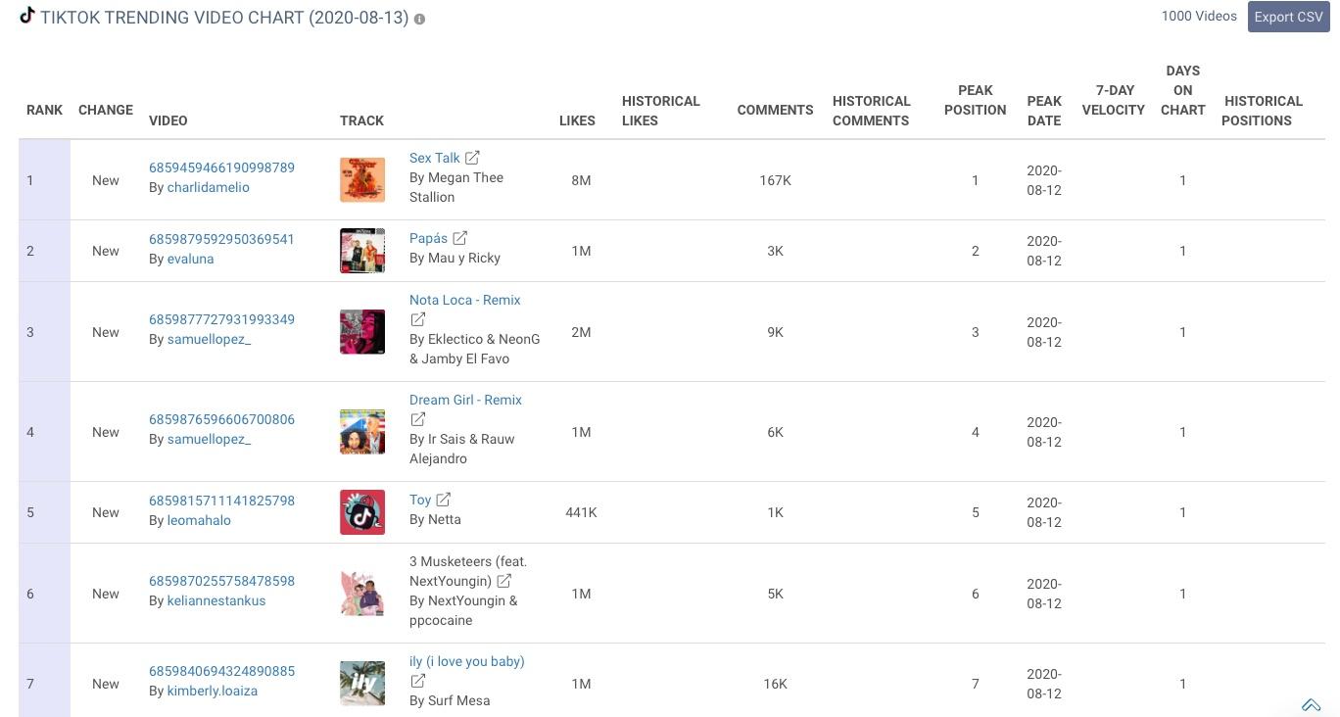Open external link icon next to Papás
The height and width of the screenshot is (717, 1340).
point(460,238)
